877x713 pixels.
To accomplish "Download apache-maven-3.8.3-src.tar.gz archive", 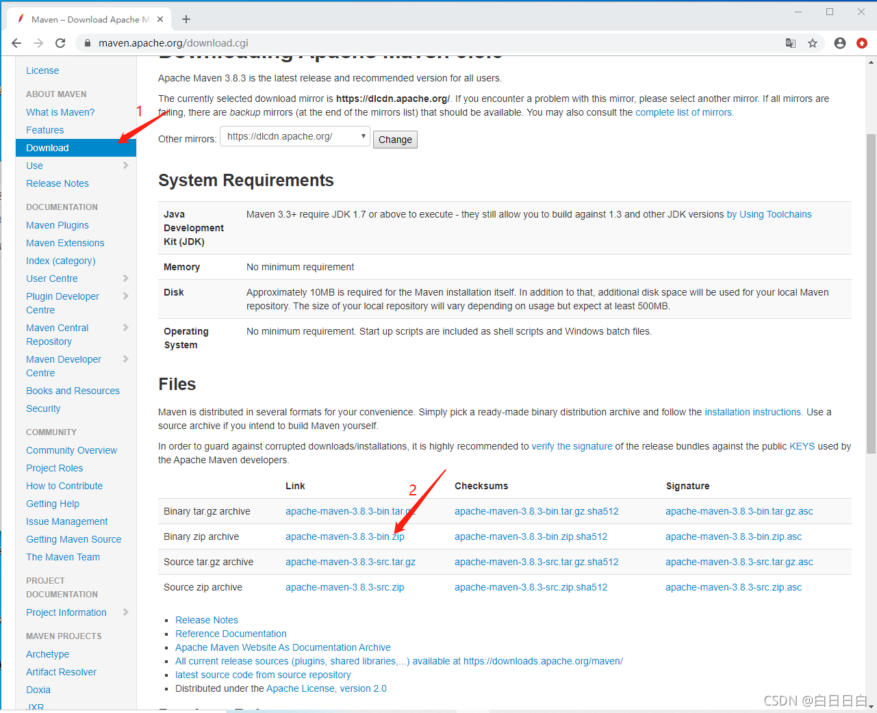I will click(x=351, y=562).
